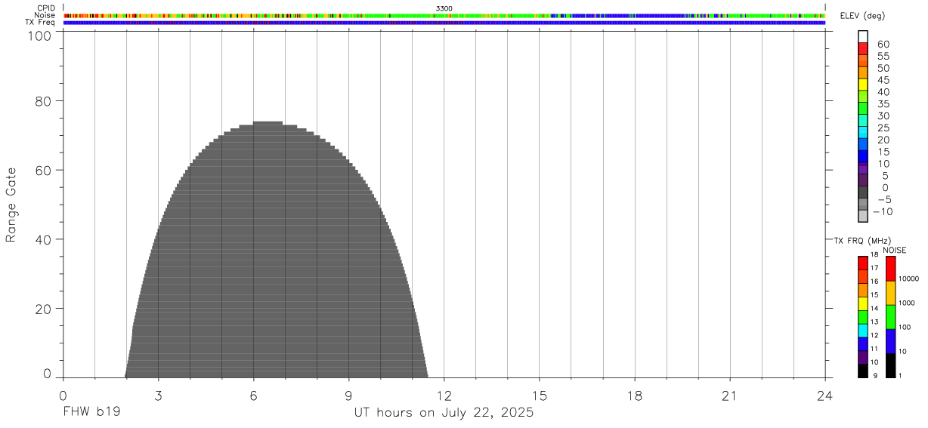The height and width of the screenshot is (428, 928).
Task: Click UT hour tick label '12'
Action: click(x=444, y=395)
